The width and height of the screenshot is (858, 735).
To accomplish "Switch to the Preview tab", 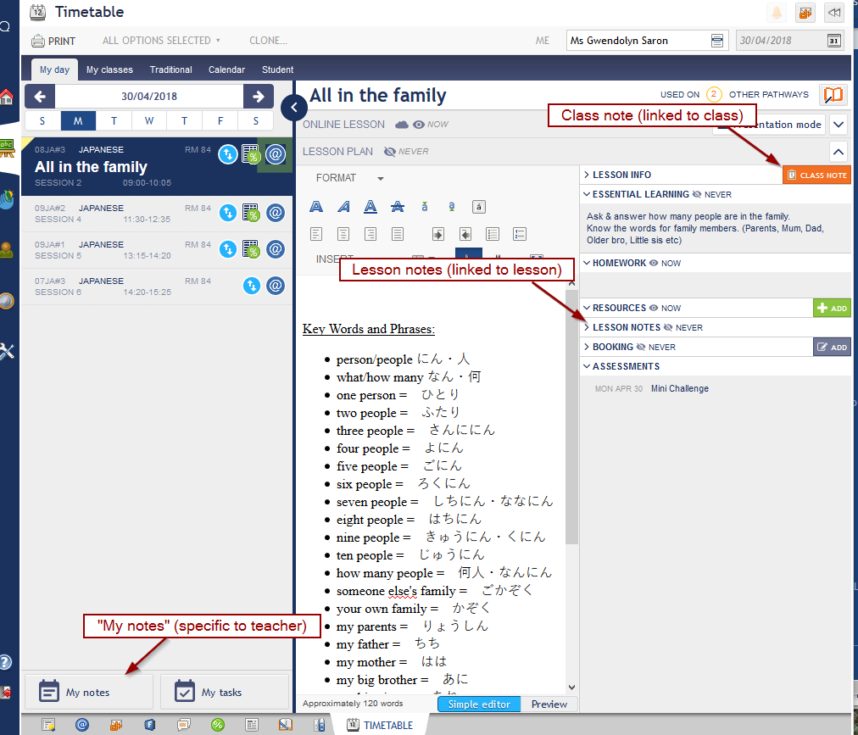I will coord(549,704).
